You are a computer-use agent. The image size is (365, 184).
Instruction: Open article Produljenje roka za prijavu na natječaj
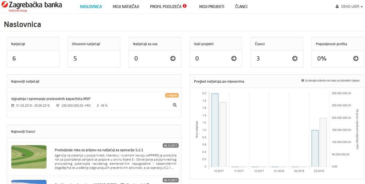pos(99,149)
